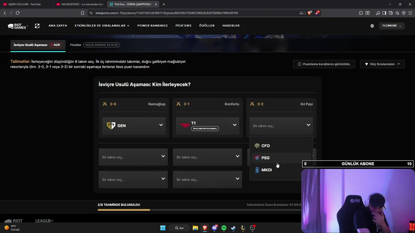The height and width of the screenshot is (233, 415).
Task: Open Haberler nav item
Action: coord(231,26)
